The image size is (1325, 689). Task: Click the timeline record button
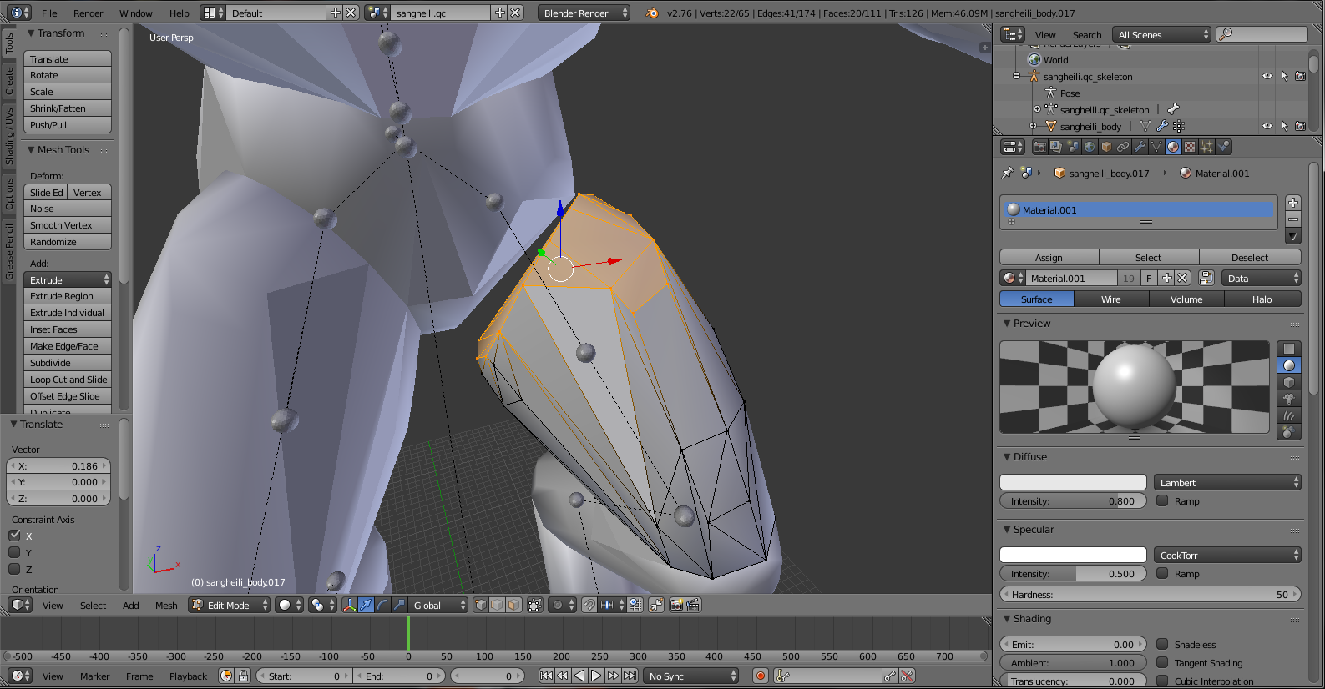(760, 676)
